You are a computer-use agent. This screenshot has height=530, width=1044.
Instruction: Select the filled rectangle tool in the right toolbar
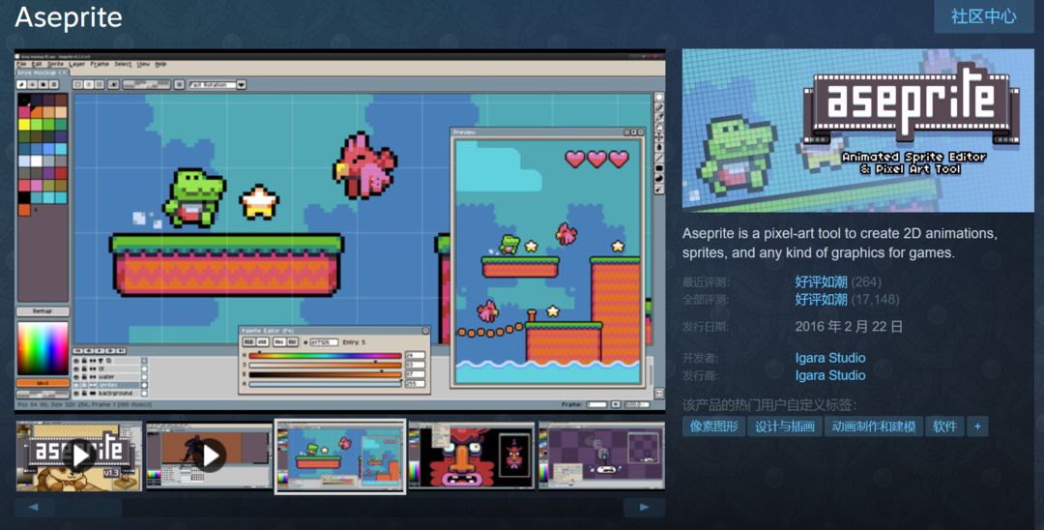coord(659,168)
